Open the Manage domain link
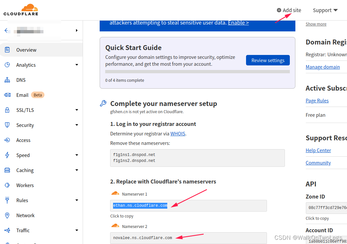 pos(322,67)
